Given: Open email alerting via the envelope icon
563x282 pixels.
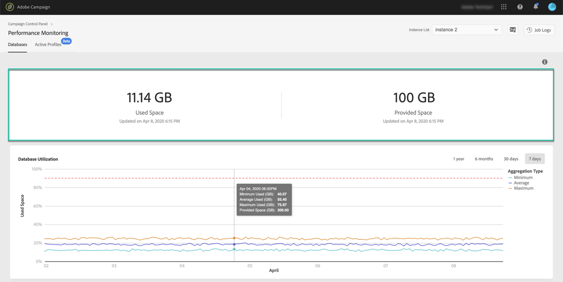Looking at the screenshot, I should point(513,29).
